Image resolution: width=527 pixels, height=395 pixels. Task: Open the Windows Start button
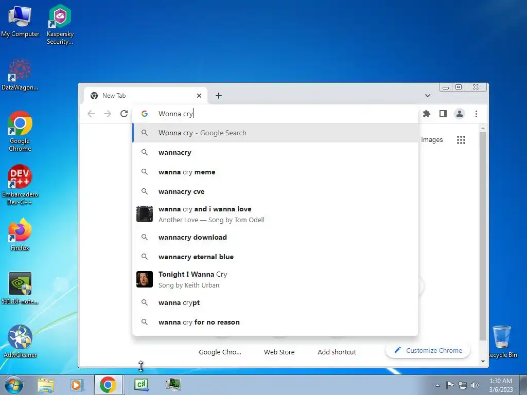[14, 385]
